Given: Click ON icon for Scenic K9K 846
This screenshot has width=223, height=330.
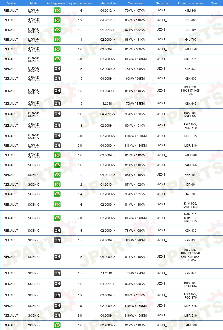Looking at the screenshot, I should pyautogui.click(x=57, y=273).
